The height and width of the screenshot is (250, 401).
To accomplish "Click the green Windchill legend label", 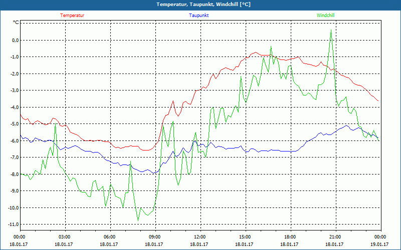I will click(325, 15).
